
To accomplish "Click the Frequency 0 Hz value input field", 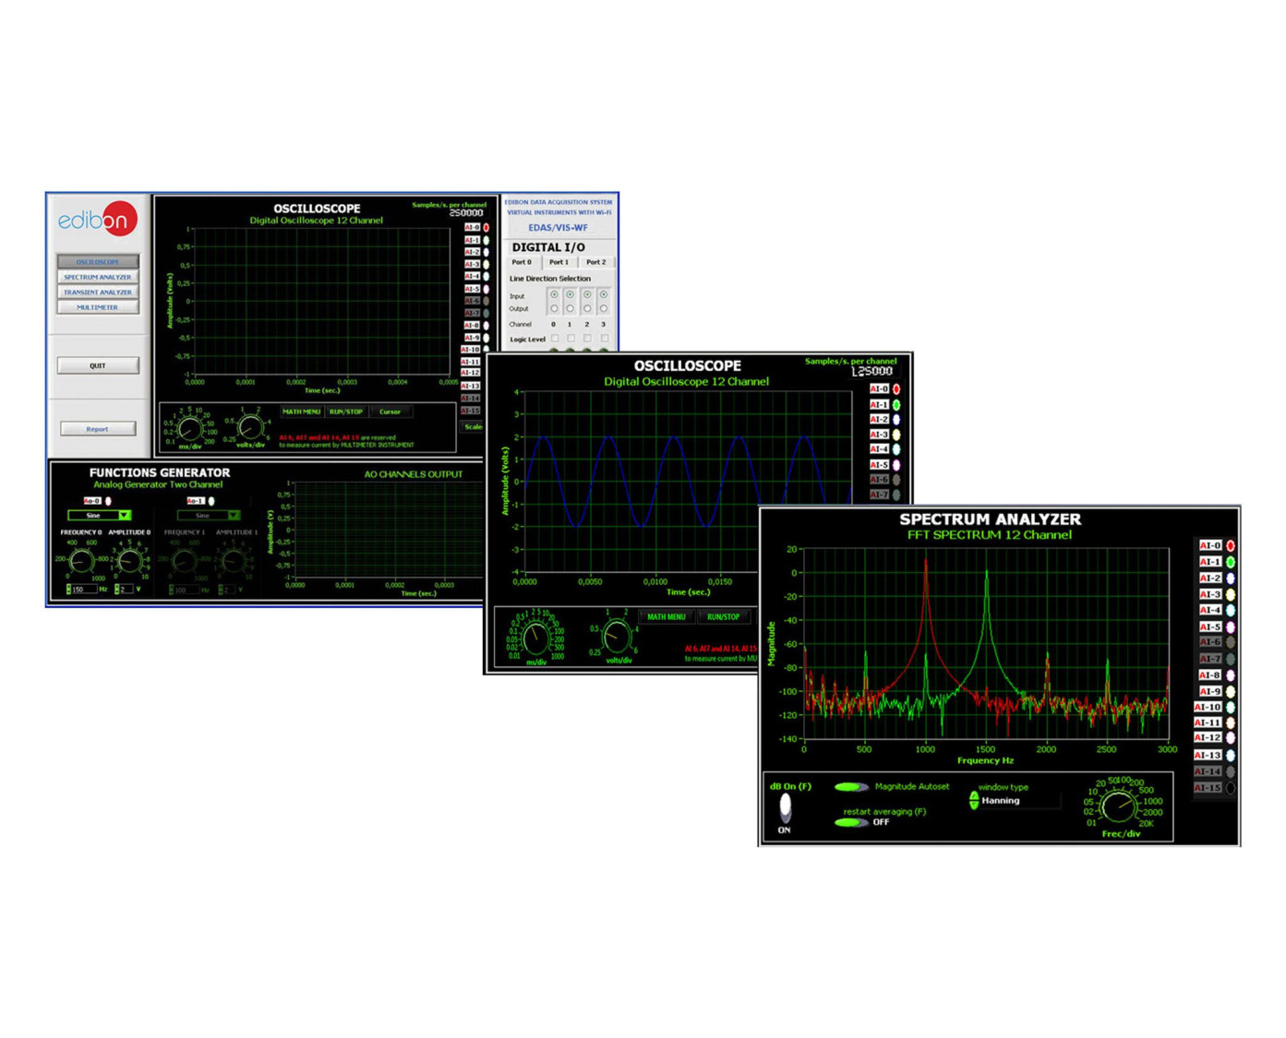I will click(83, 589).
